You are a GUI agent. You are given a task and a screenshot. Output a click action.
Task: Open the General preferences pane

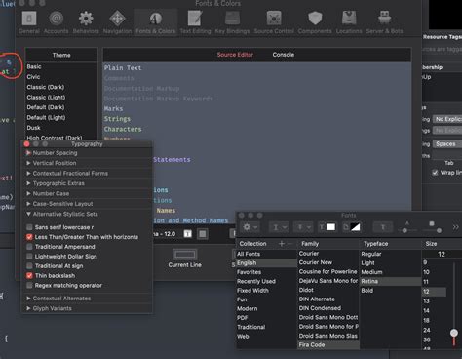29,21
